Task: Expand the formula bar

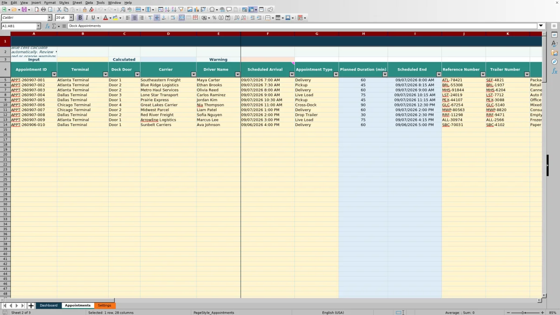Action: 541,26
